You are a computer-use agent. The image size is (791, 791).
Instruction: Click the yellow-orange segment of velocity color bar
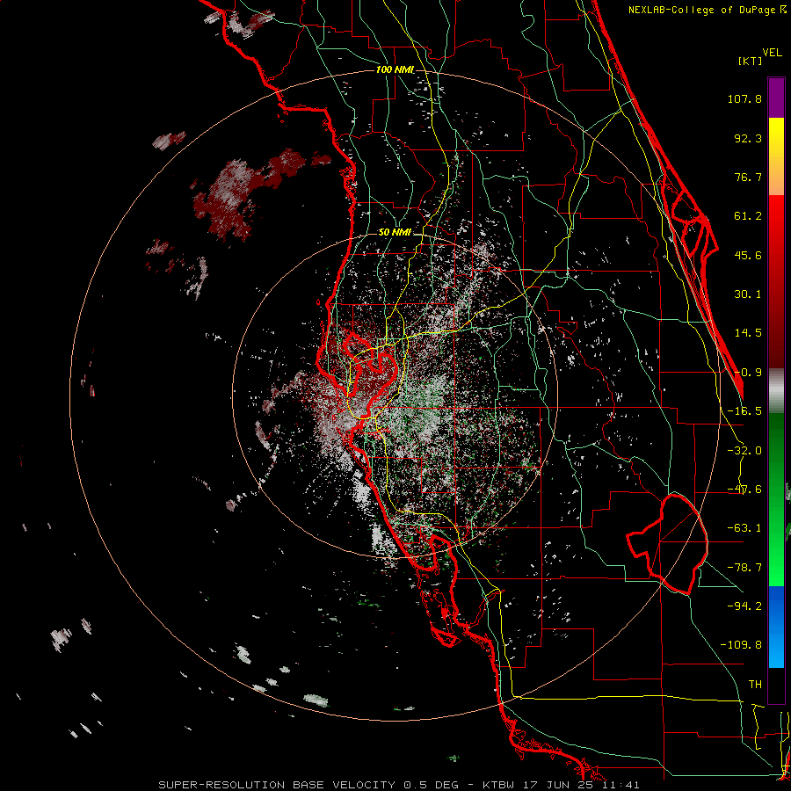click(x=776, y=156)
